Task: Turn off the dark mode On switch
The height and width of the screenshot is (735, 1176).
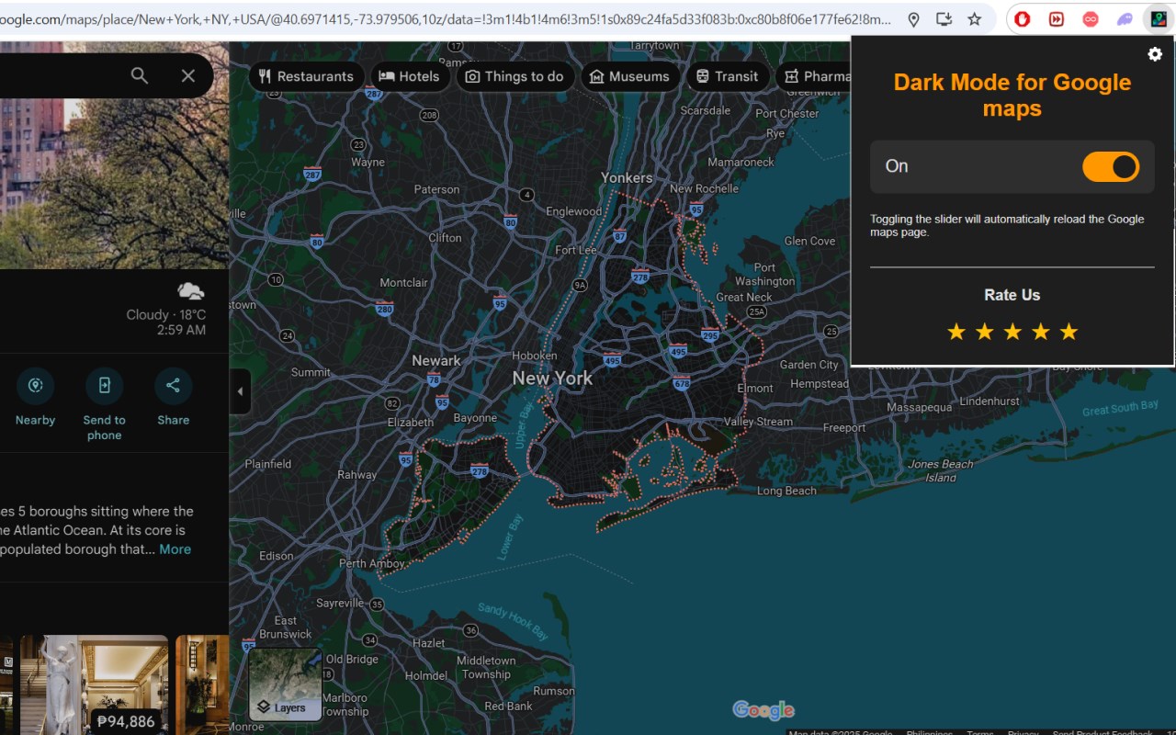Action: (x=1111, y=166)
